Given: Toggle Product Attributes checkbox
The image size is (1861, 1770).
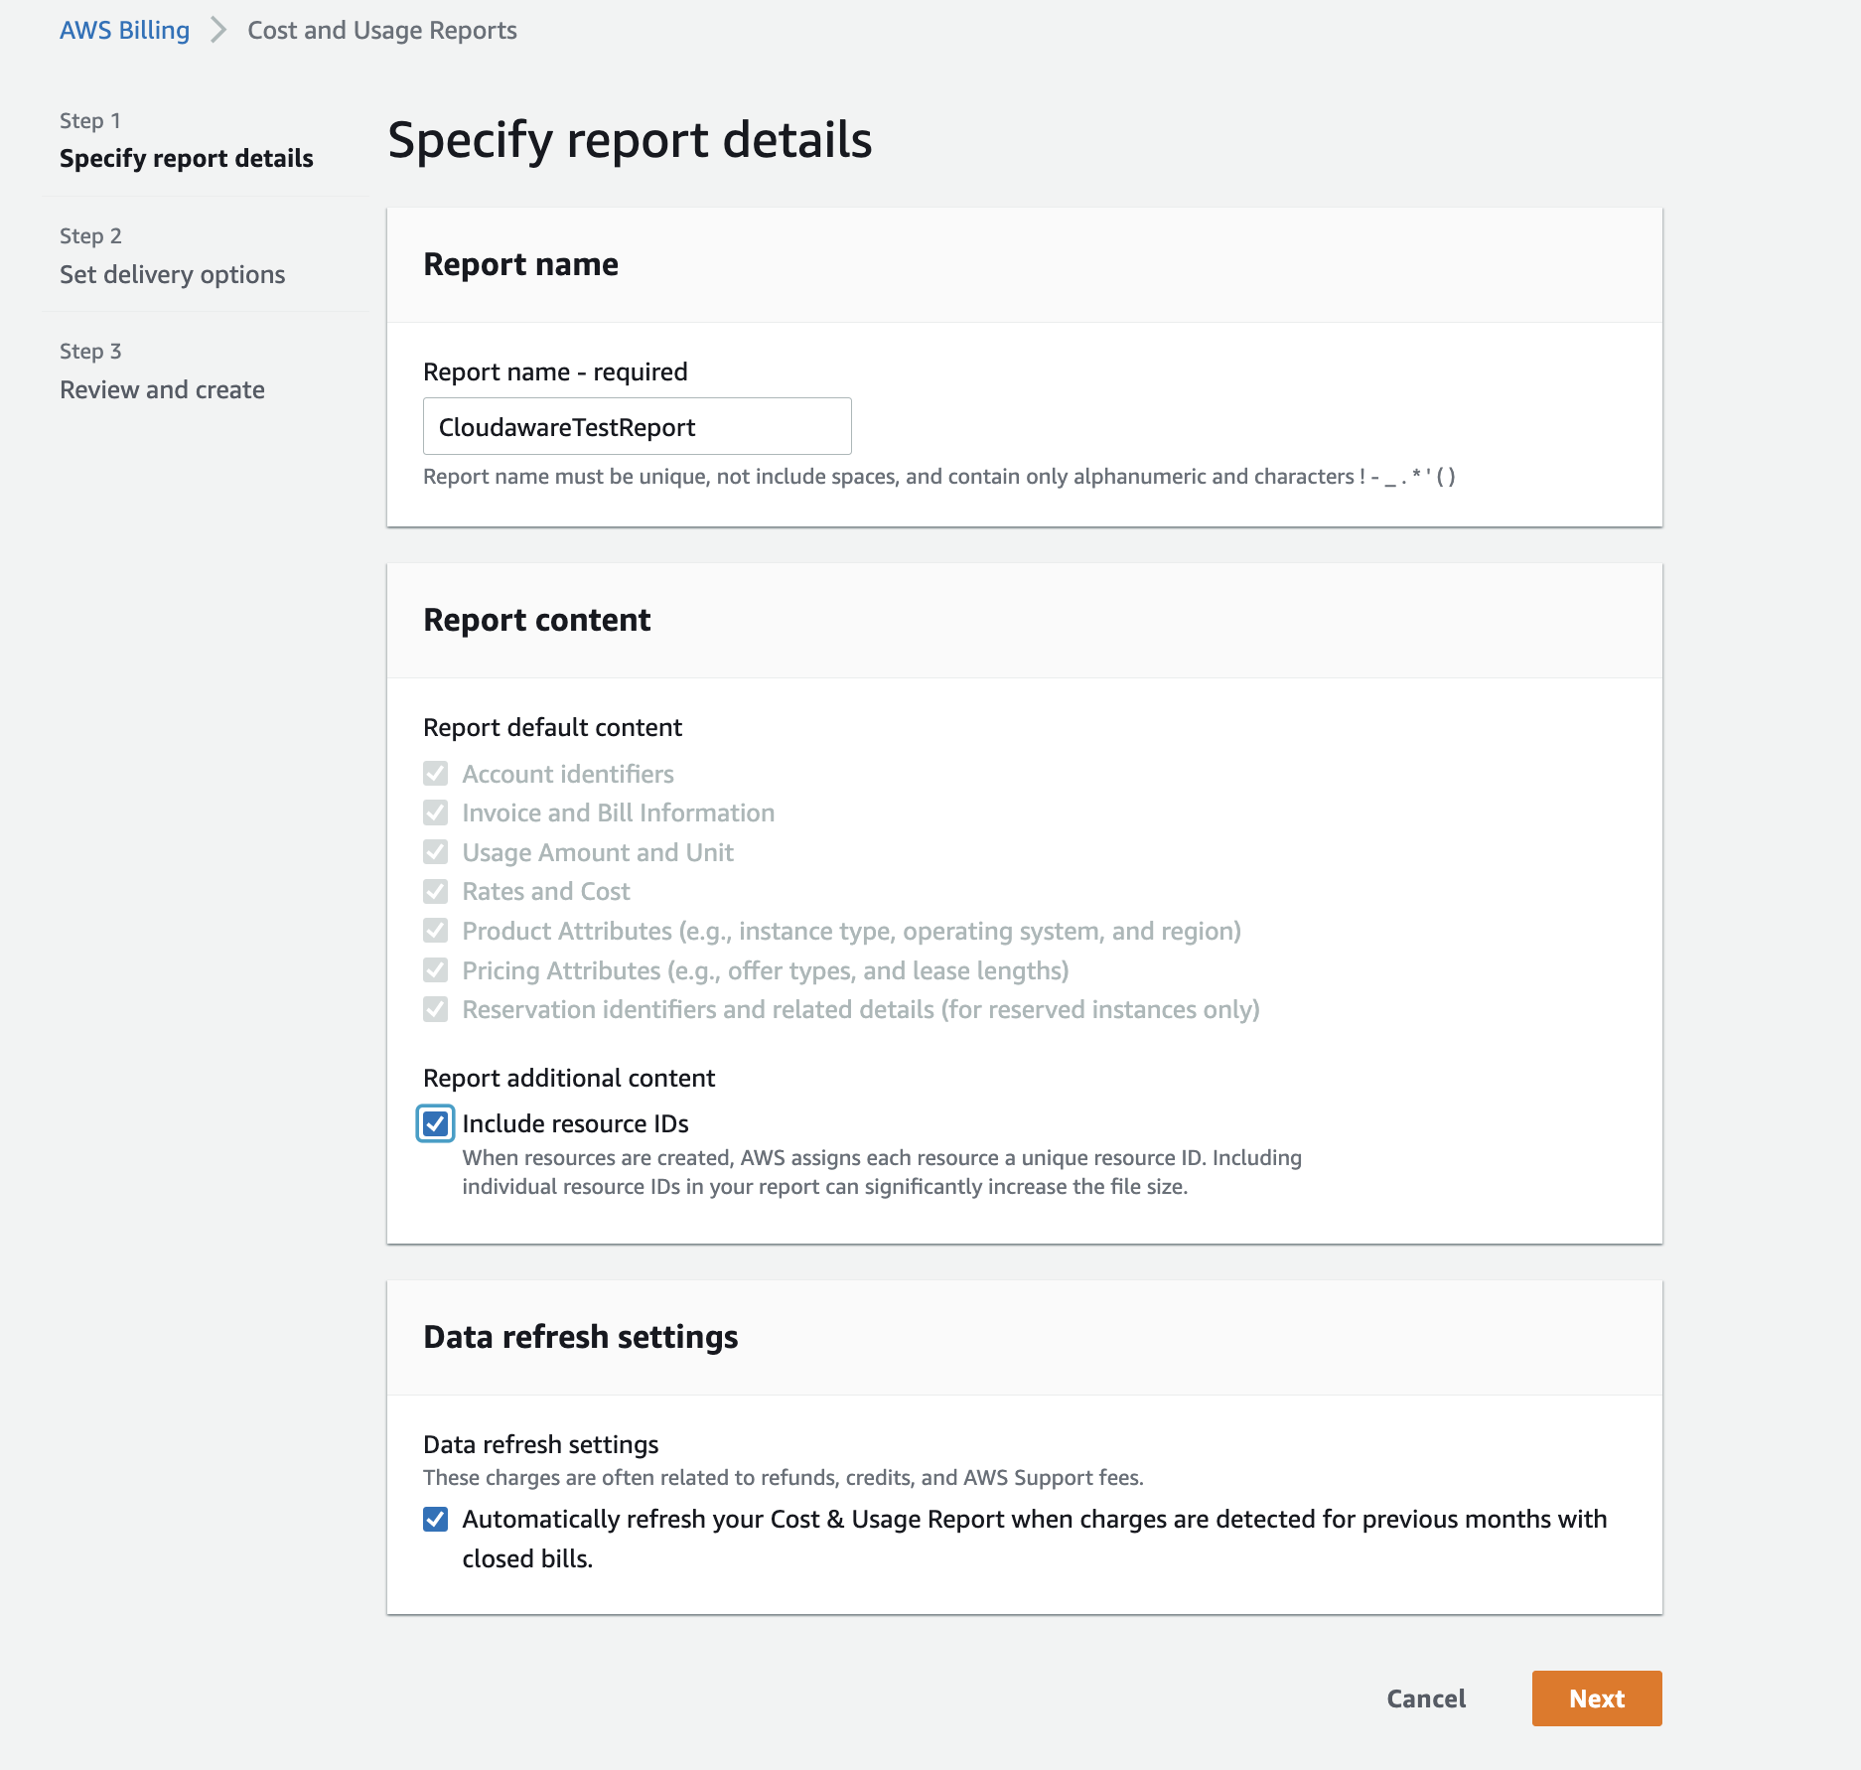Looking at the screenshot, I should [435, 931].
